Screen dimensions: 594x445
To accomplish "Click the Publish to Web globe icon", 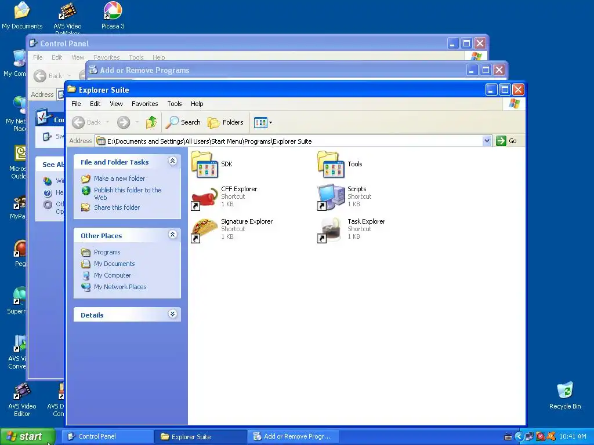I will click(86, 190).
